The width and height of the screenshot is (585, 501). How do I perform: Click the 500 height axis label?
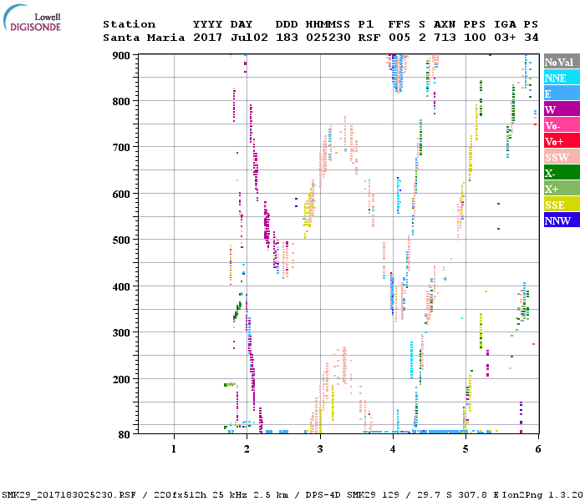pyautogui.click(x=121, y=240)
